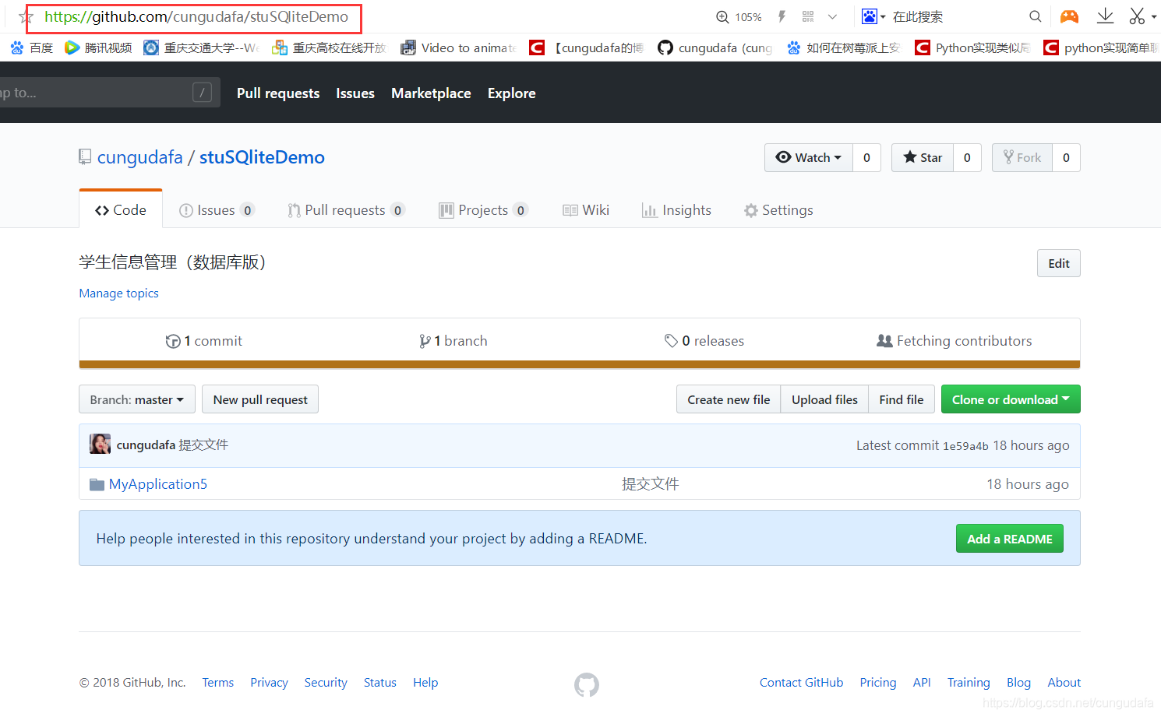
Task: Click the cungudafa avatar thumbnail
Action: (x=100, y=445)
